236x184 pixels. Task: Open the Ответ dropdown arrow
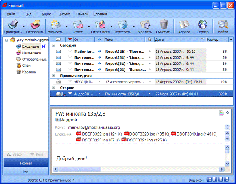click(89, 27)
